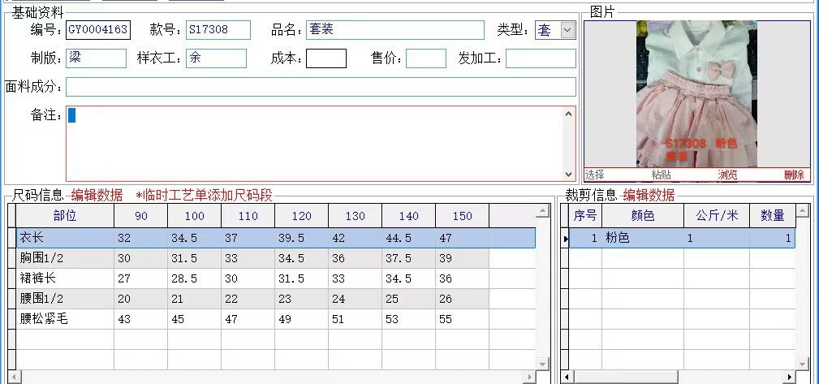
Task: Click cell 37.5 in 胸围1/2 row
Action: pos(408,259)
